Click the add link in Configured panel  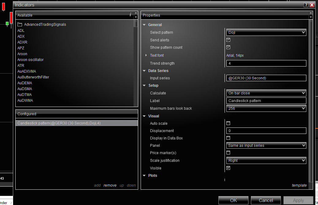tap(97, 185)
